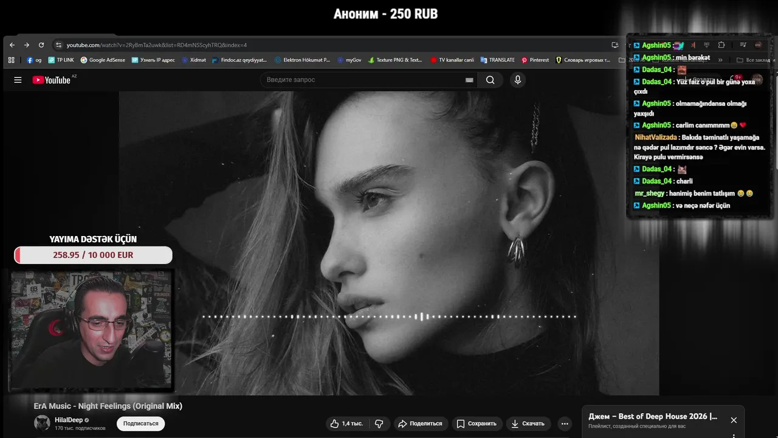Click the Поделиться share button
This screenshot has width=778, height=438.
[421, 423]
